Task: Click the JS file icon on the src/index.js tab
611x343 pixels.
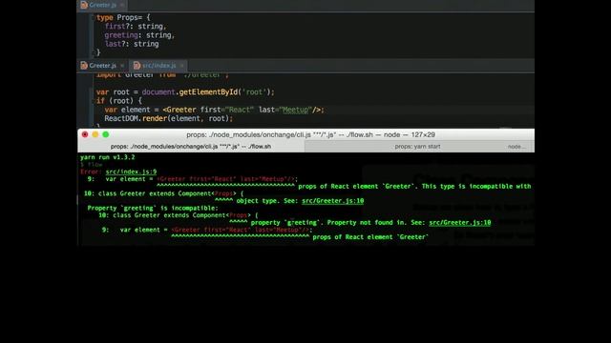Action: pos(137,66)
